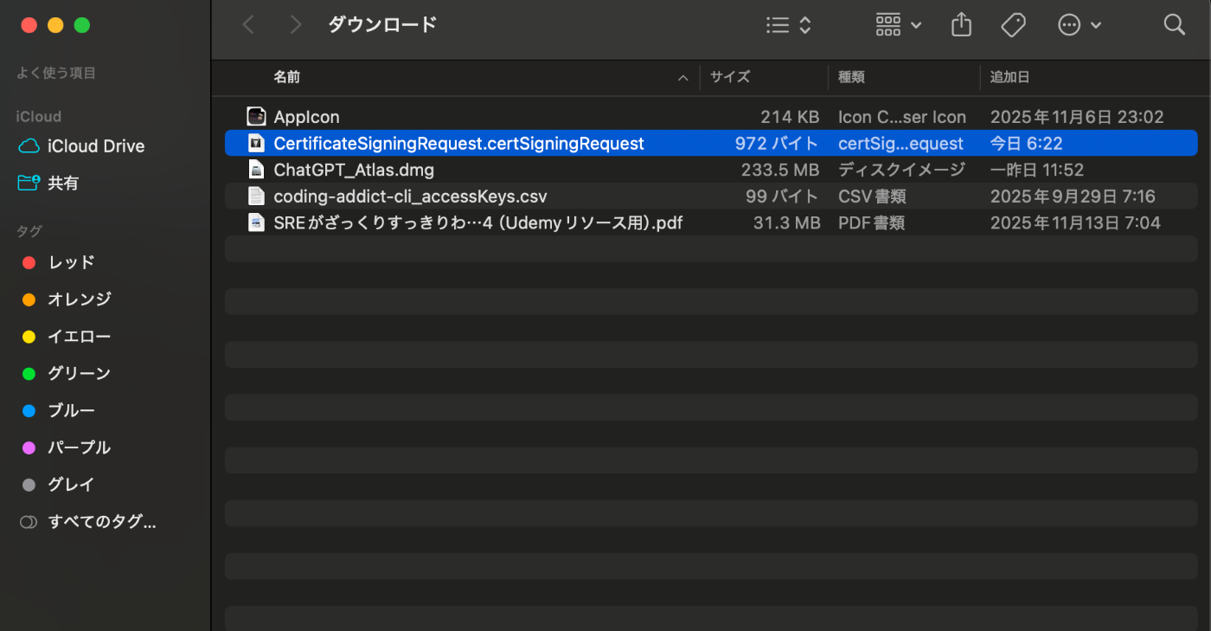
Task: Click the ディスクイメージ type cell
Action: (901, 170)
